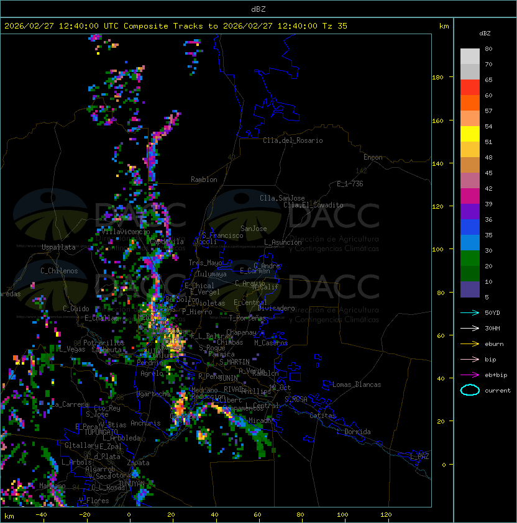Select the M_Caseros map label

[x=271, y=342]
